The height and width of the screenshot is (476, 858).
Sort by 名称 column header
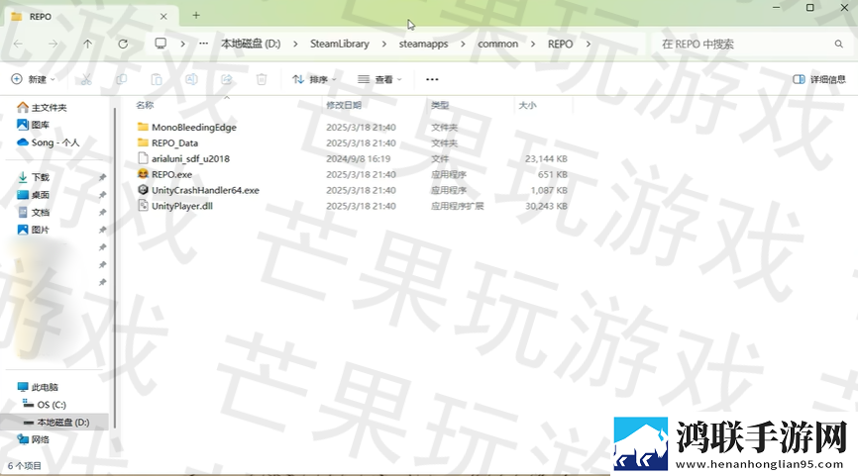[145, 105]
